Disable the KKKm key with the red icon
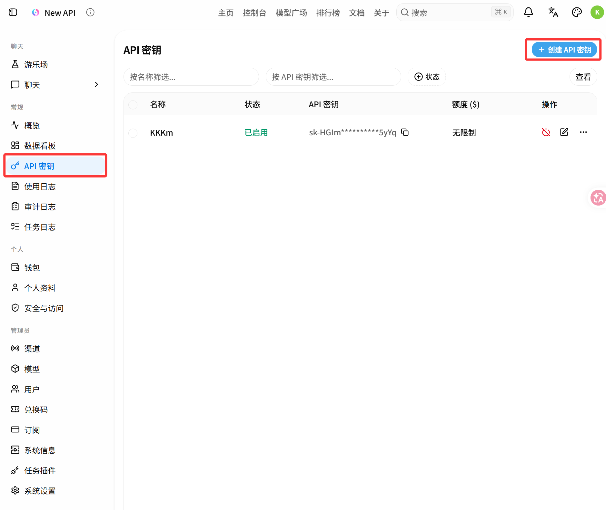This screenshot has width=606, height=510. click(x=546, y=132)
